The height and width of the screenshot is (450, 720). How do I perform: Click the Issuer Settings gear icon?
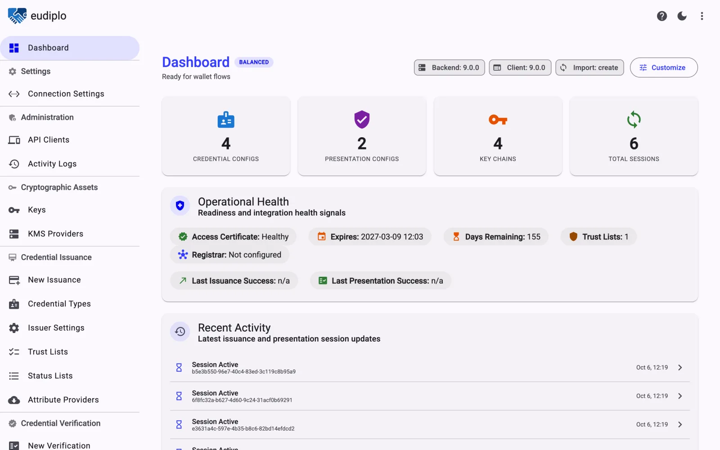(x=14, y=328)
